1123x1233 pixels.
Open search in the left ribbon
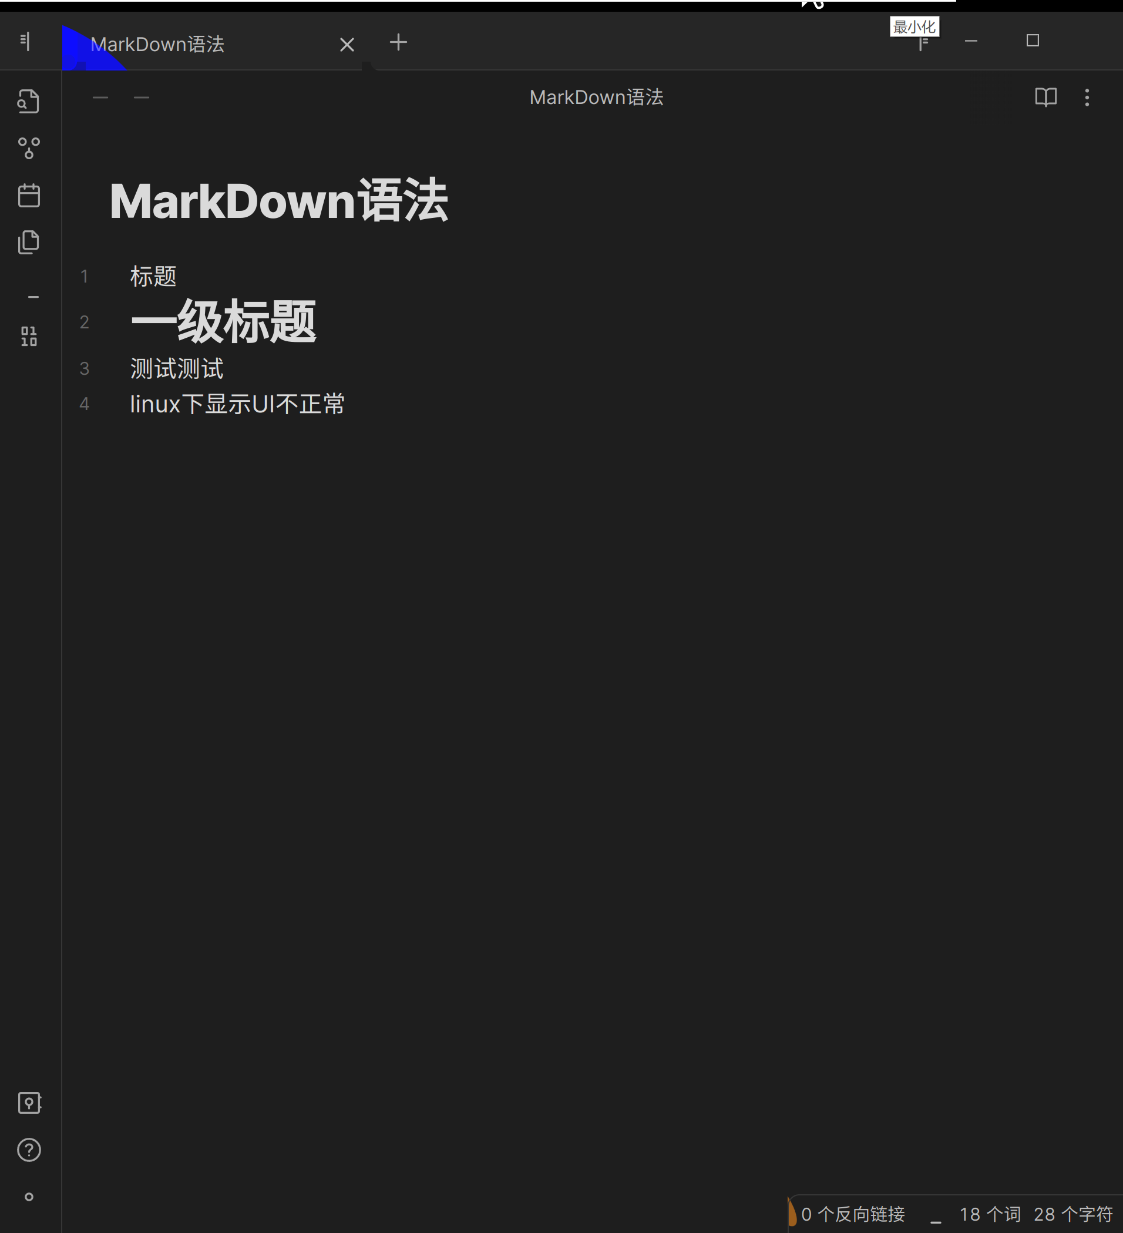pos(28,102)
